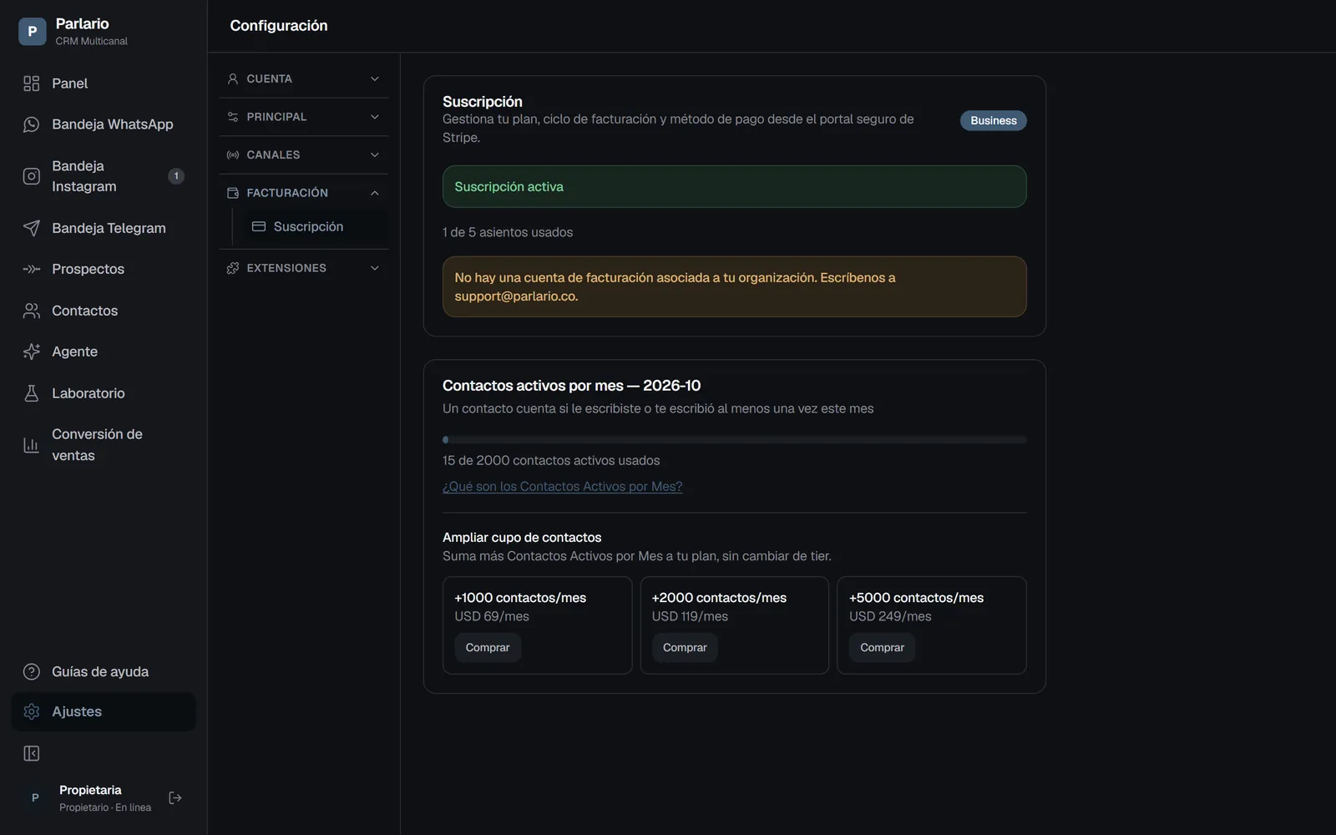This screenshot has width=1336, height=835.
Task: Collapse the sidebar with panel icon
Action: (32, 754)
